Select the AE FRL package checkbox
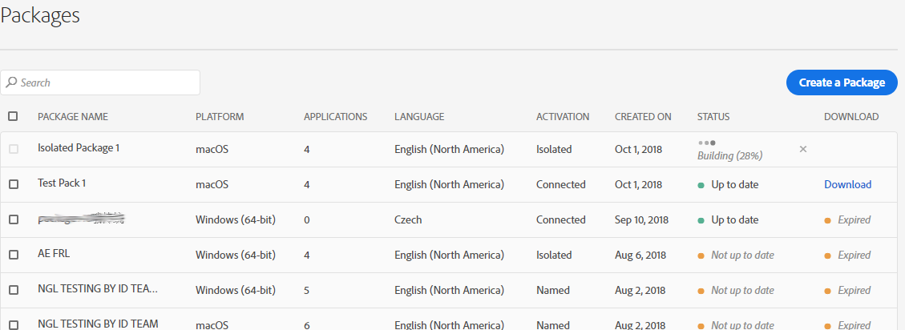 13,255
